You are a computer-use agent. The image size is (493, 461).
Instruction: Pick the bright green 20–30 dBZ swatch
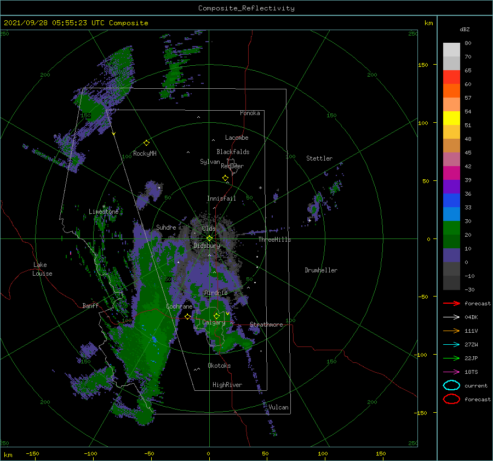coord(451,228)
